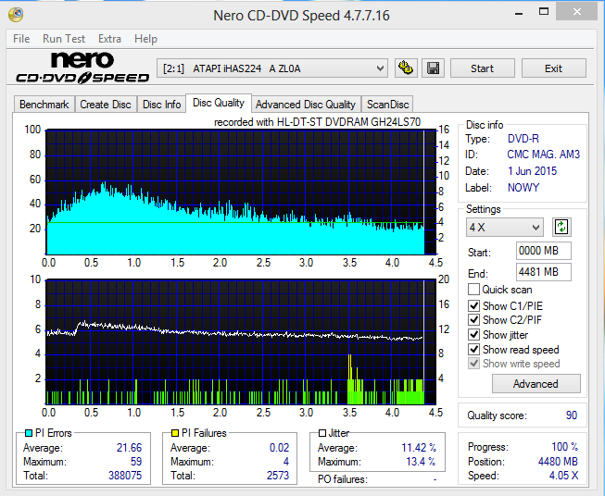Click Jitter maximum 13.4 %
The image size is (605, 496).
point(421,462)
